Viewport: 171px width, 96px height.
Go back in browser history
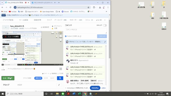click(2, 7)
